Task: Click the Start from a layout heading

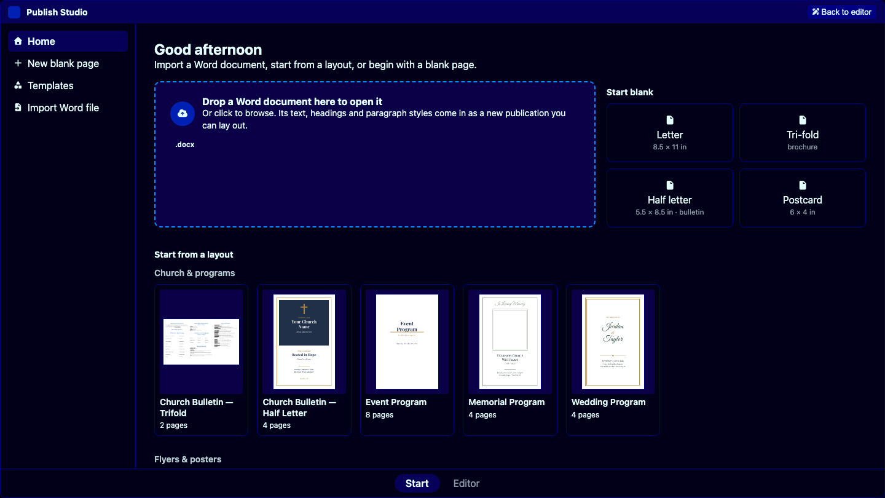Action: click(194, 255)
